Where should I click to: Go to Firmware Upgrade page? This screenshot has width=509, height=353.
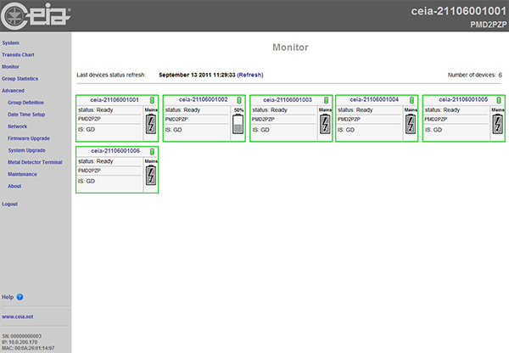(x=29, y=138)
